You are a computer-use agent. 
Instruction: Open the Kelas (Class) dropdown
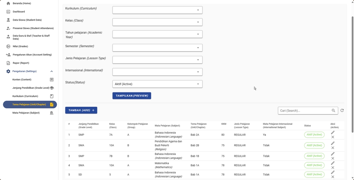coord(157,22)
